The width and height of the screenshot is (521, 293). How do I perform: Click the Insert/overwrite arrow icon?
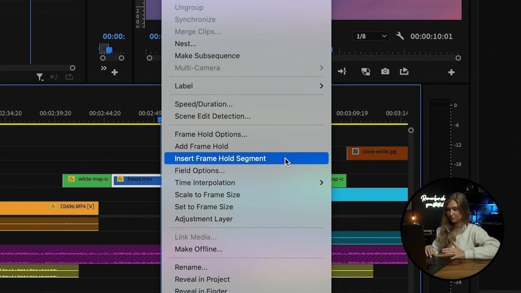pos(342,72)
